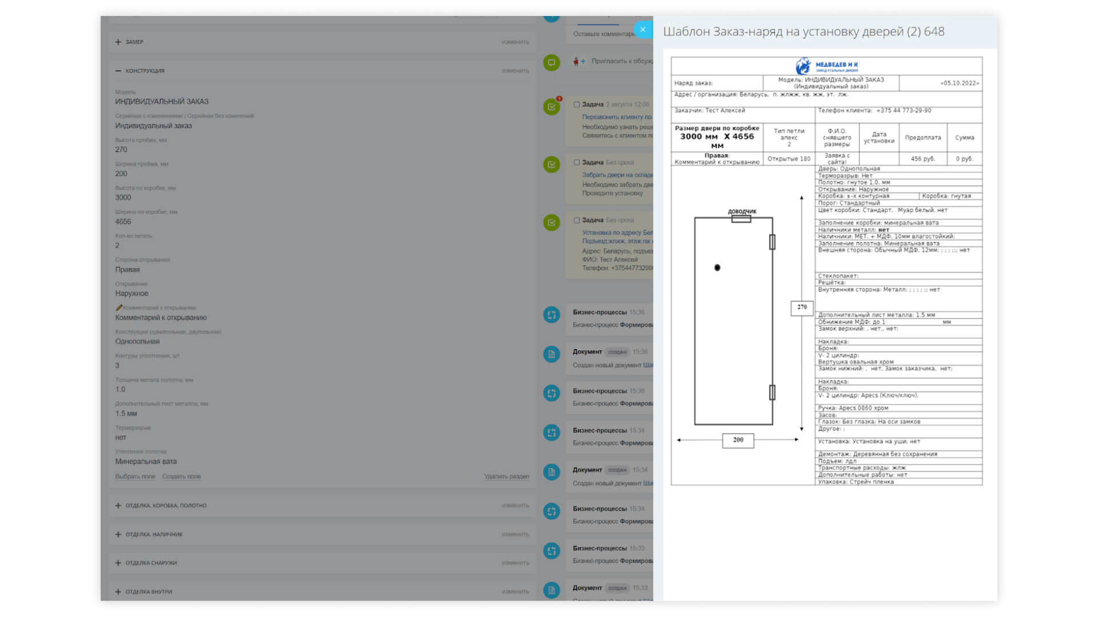Click business-process icon at 15:36 top entry
Image resolution: width=1098 pixels, height=617 pixels.
pos(551,315)
